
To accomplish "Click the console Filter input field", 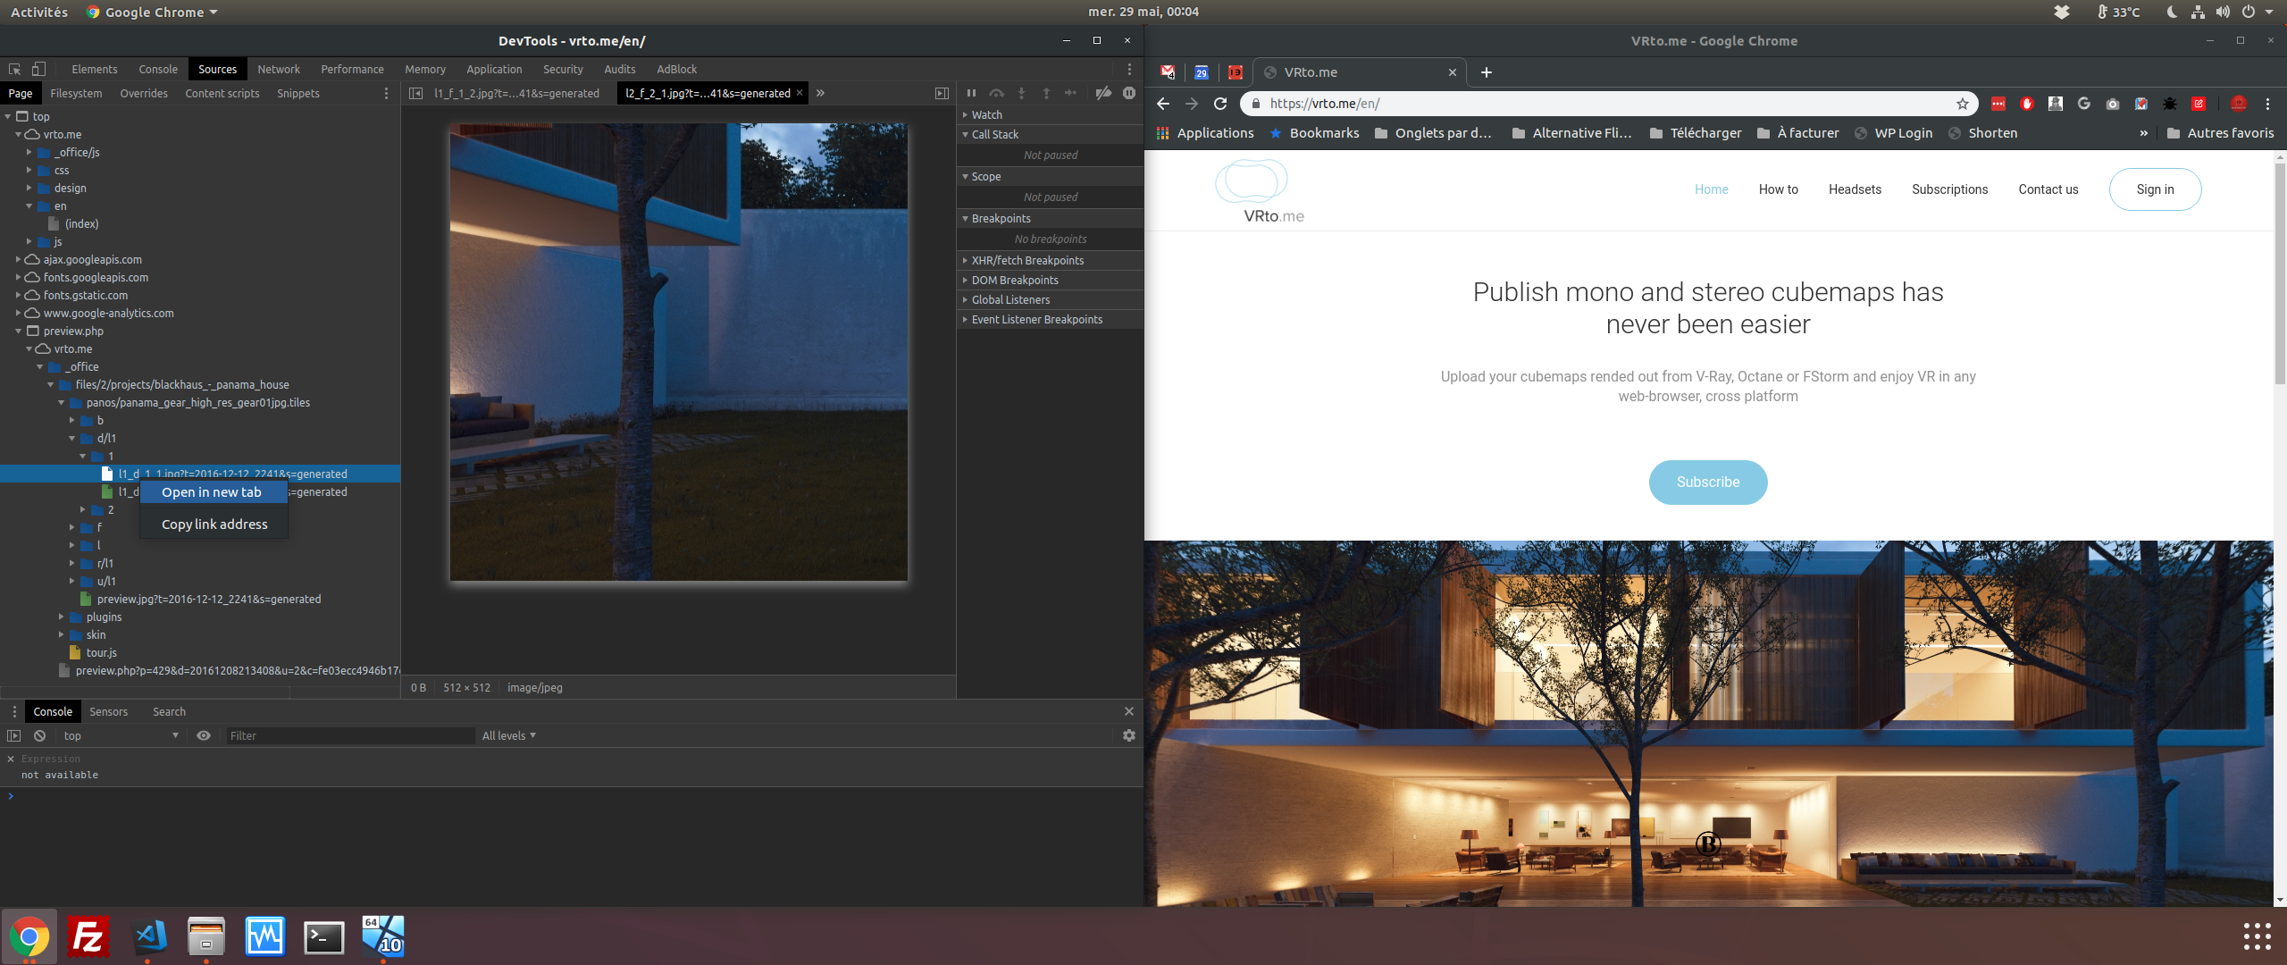I will tap(348, 735).
